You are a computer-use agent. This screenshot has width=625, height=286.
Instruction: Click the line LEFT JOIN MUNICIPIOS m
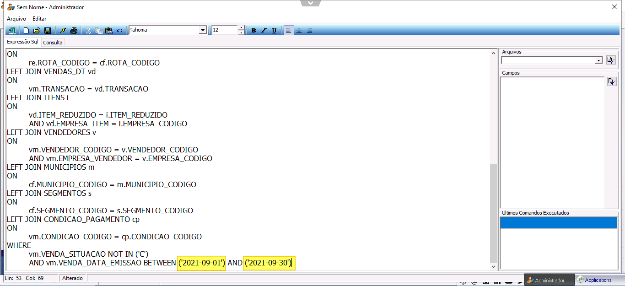tap(51, 167)
